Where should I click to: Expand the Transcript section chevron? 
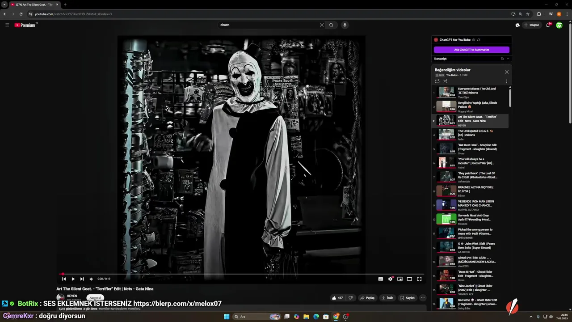[508, 59]
